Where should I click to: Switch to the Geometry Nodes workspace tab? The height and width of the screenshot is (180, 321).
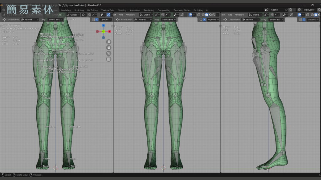pos(182,10)
